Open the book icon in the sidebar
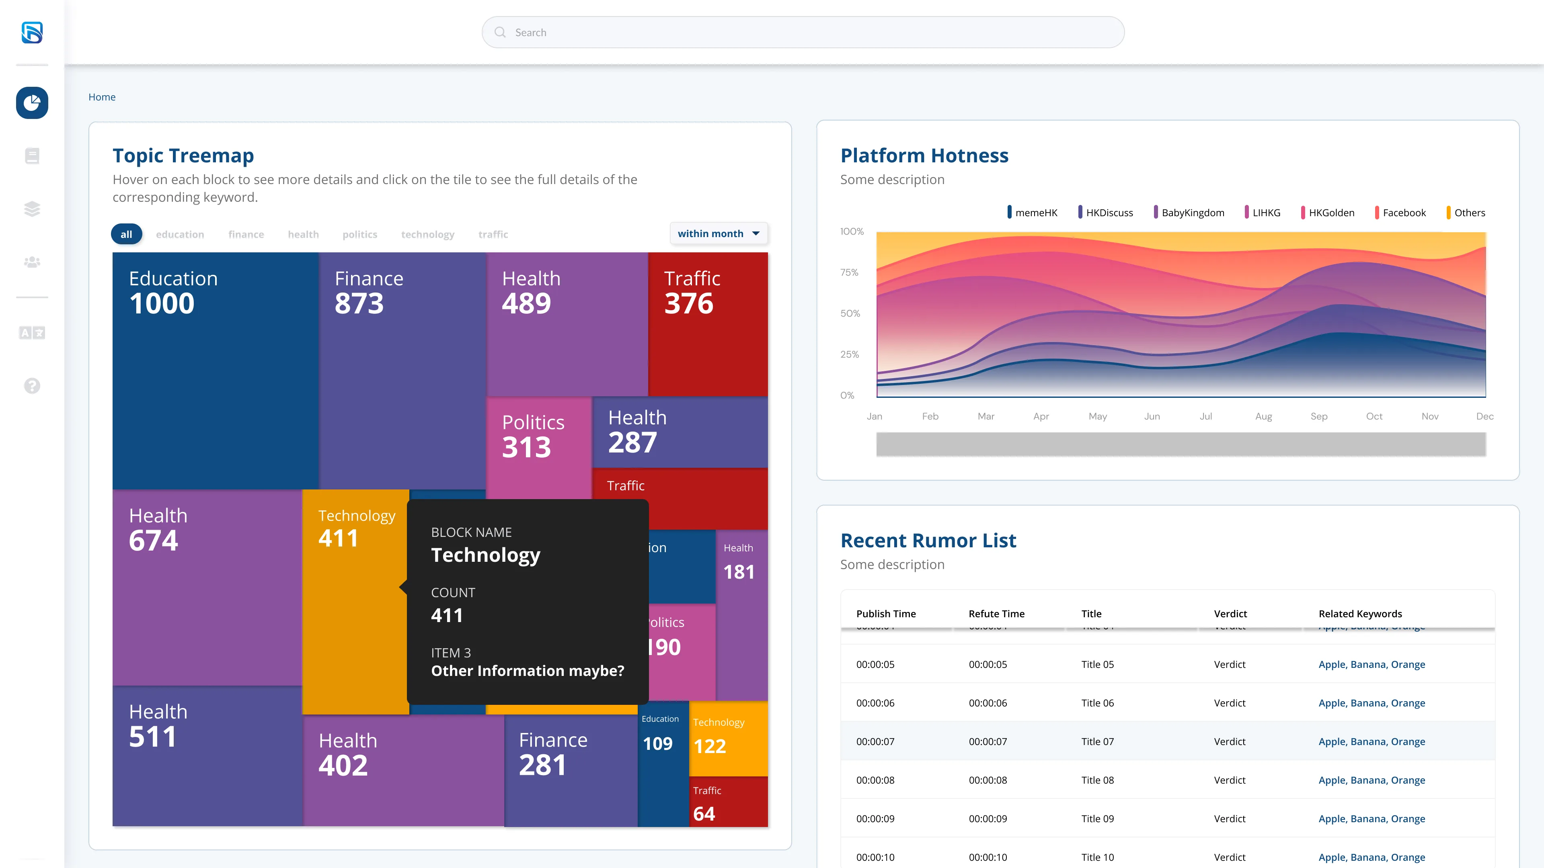The image size is (1544, 868). [x=32, y=156]
